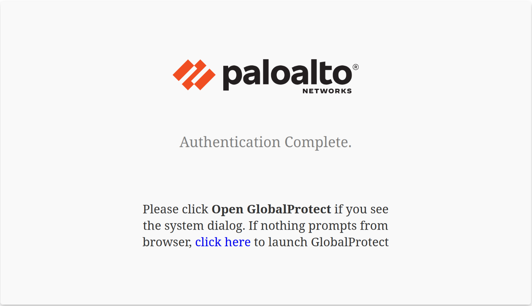Click the word "Complete." in the heading

click(x=318, y=142)
